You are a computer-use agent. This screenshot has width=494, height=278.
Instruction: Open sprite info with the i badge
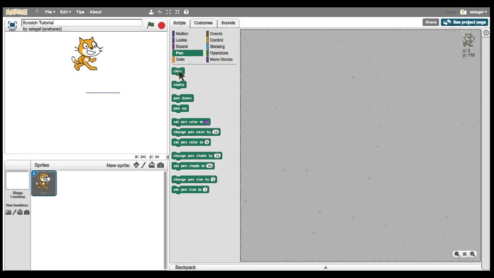click(x=34, y=173)
